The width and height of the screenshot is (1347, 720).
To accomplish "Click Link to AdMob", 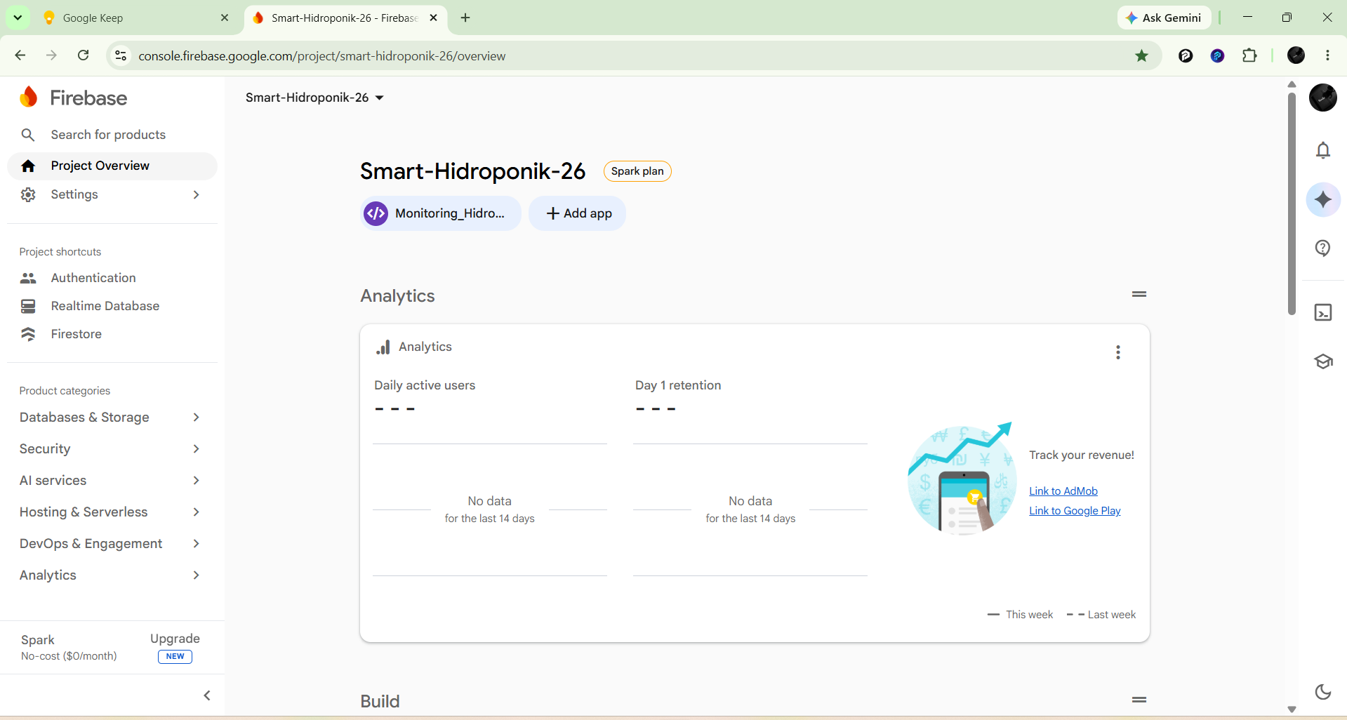I will tap(1063, 491).
